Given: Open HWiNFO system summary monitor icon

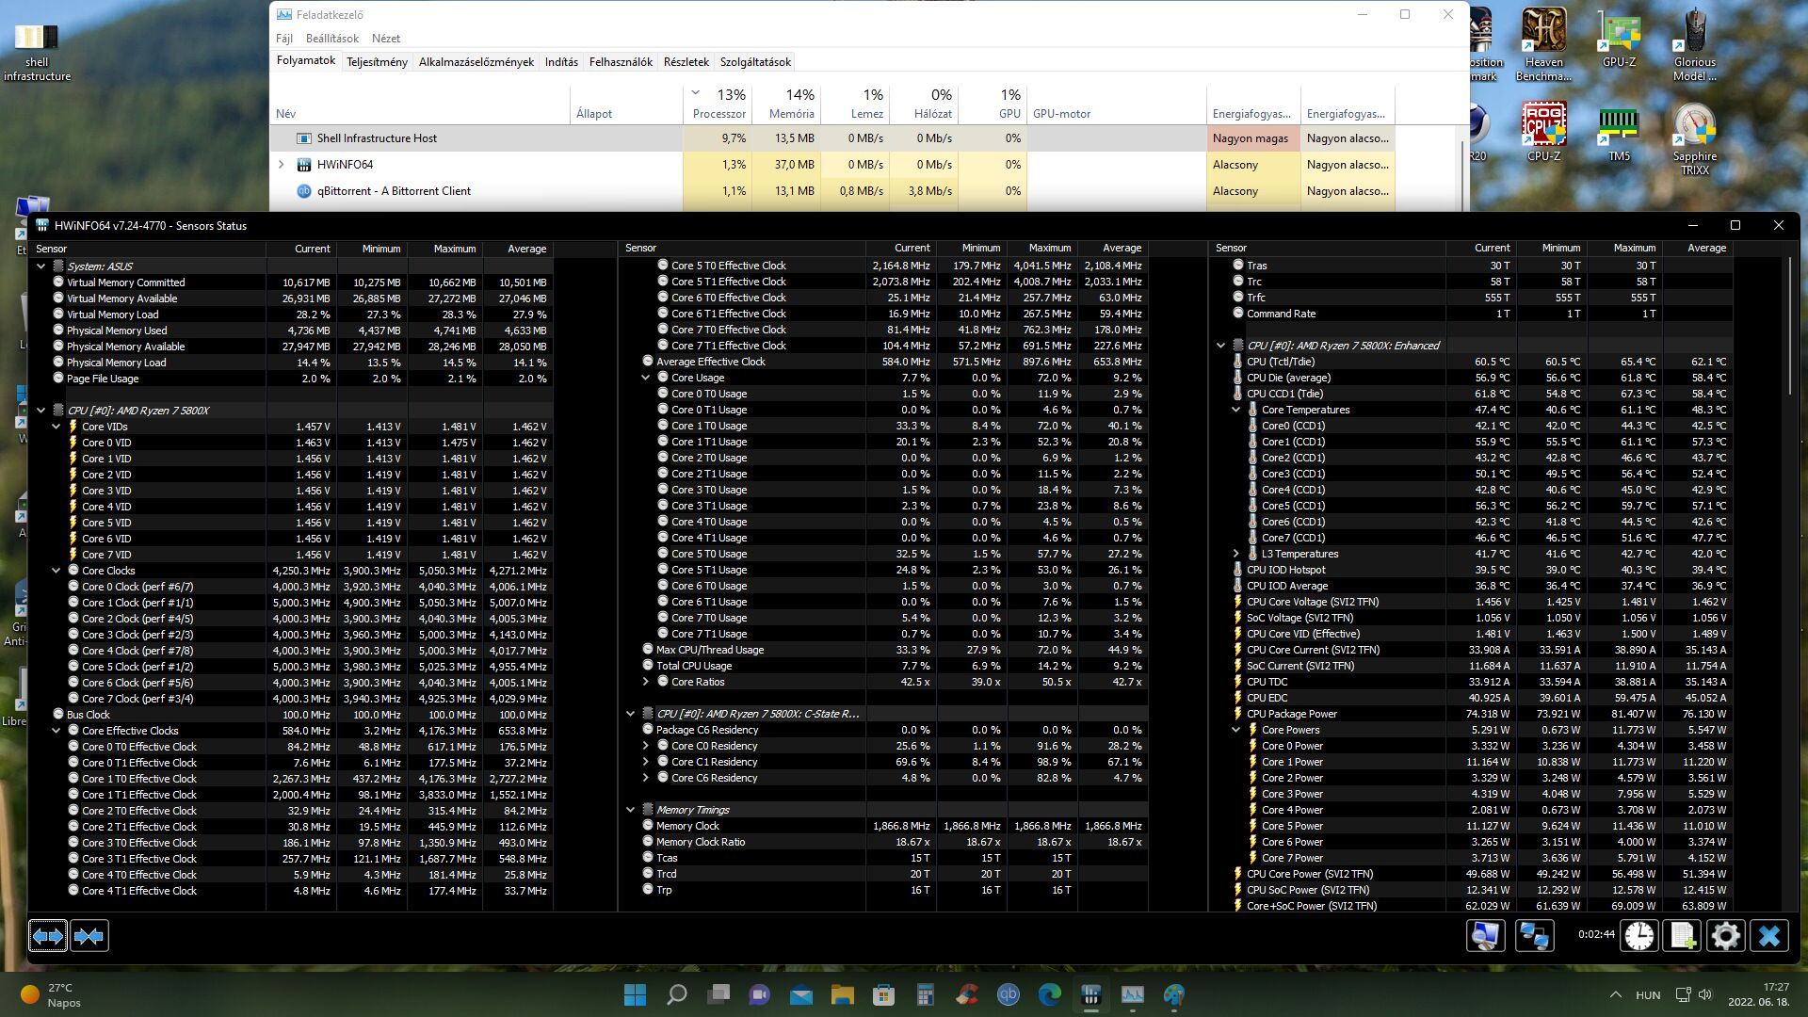Looking at the screenshot, I should click(x=1485, y=936).
